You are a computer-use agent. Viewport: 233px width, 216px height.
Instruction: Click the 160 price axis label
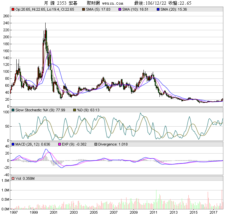6,51
